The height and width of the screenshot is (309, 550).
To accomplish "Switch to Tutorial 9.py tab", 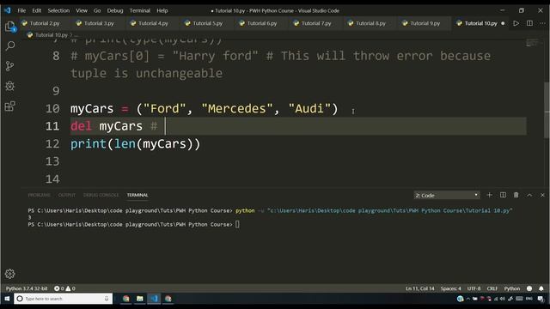I will tap(425, 23).
